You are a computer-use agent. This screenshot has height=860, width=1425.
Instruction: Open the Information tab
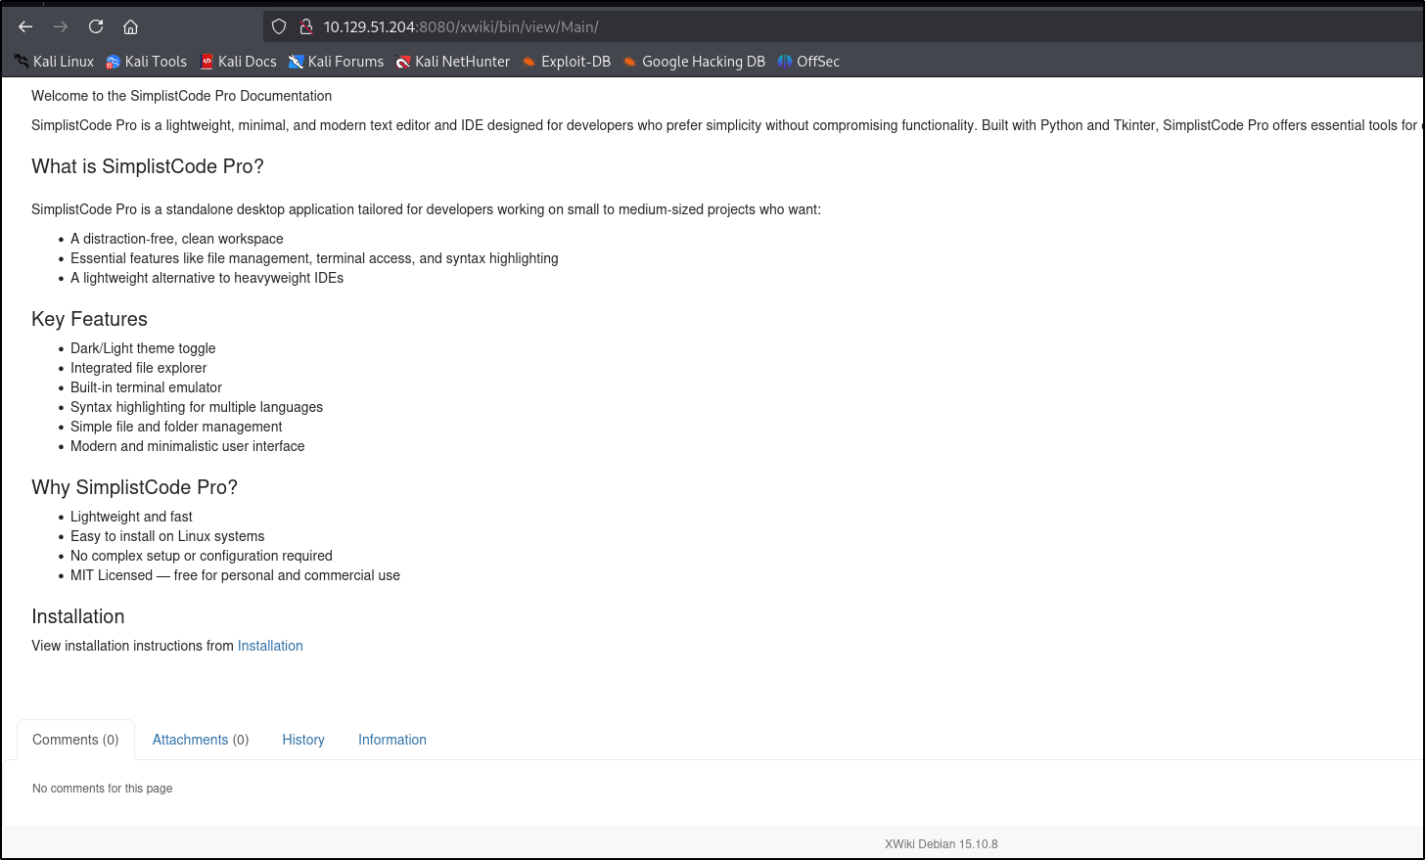[x=392, y=740]
